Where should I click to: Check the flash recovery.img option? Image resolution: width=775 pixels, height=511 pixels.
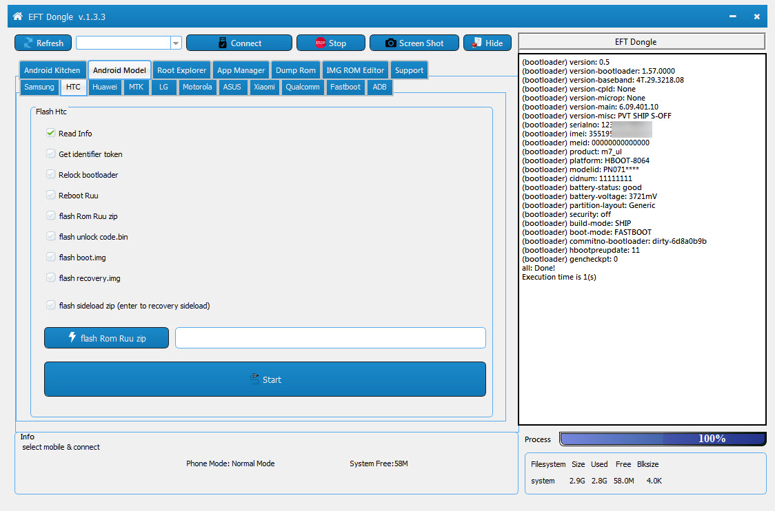coord(50,278)
